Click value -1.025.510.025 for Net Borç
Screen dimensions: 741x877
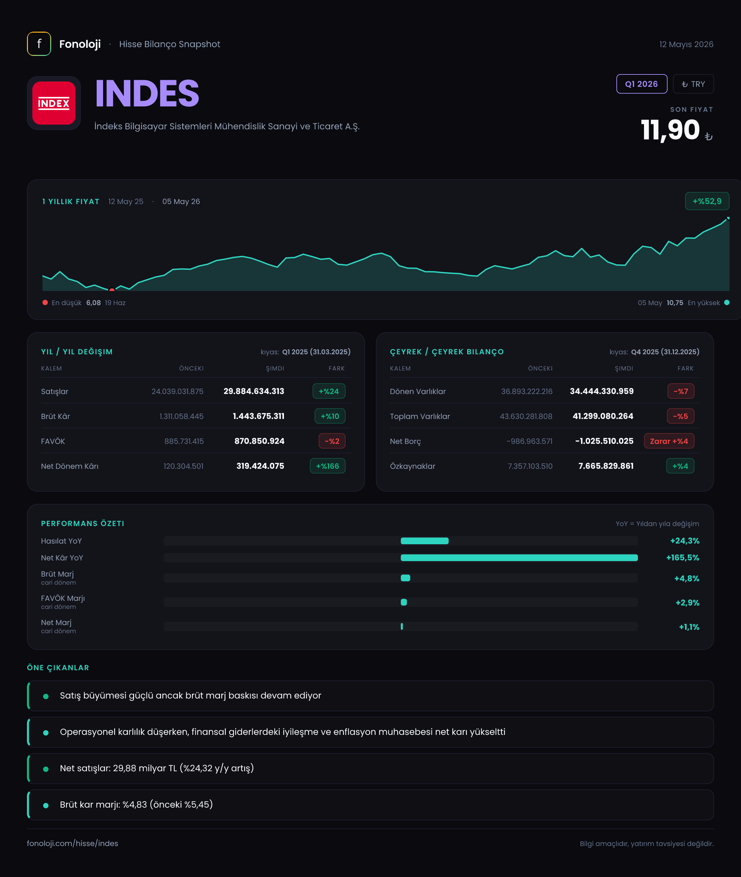pyautogui.click(x=604, y=441)
